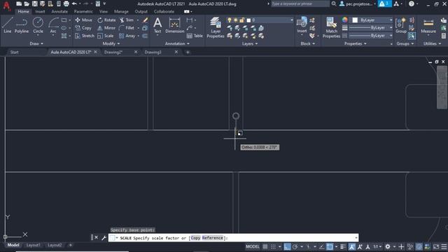The width and height of the screenshot is (448, 252).
Task: Add a new drawing tab with plus
Action: (x=188, y=52)
